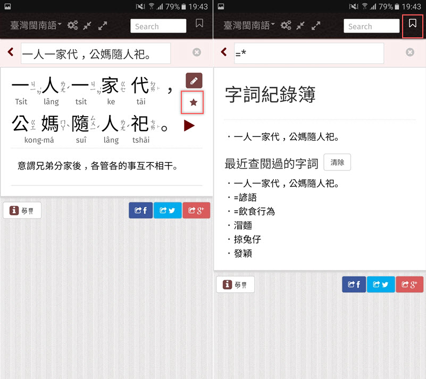Screen dimensions: 426x379
Task: Click the star favorite icon beside the proverb
Action: 194,102
